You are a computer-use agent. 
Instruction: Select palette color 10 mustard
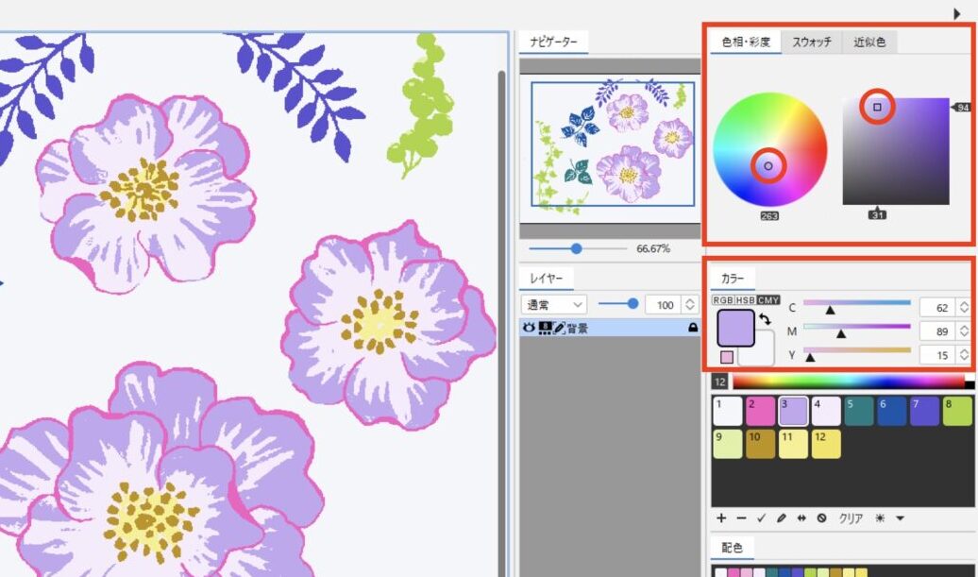[760, 444]
